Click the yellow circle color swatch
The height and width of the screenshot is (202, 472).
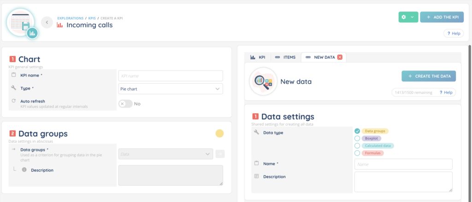click(219, 133)
